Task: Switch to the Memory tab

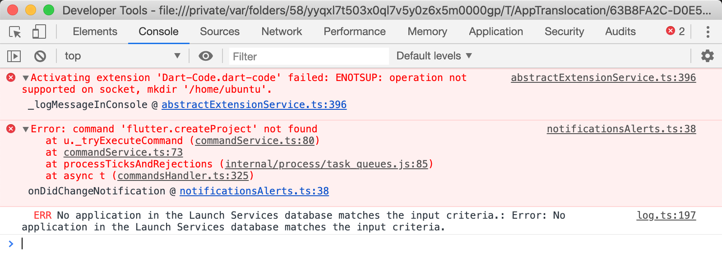Action: 427,31
